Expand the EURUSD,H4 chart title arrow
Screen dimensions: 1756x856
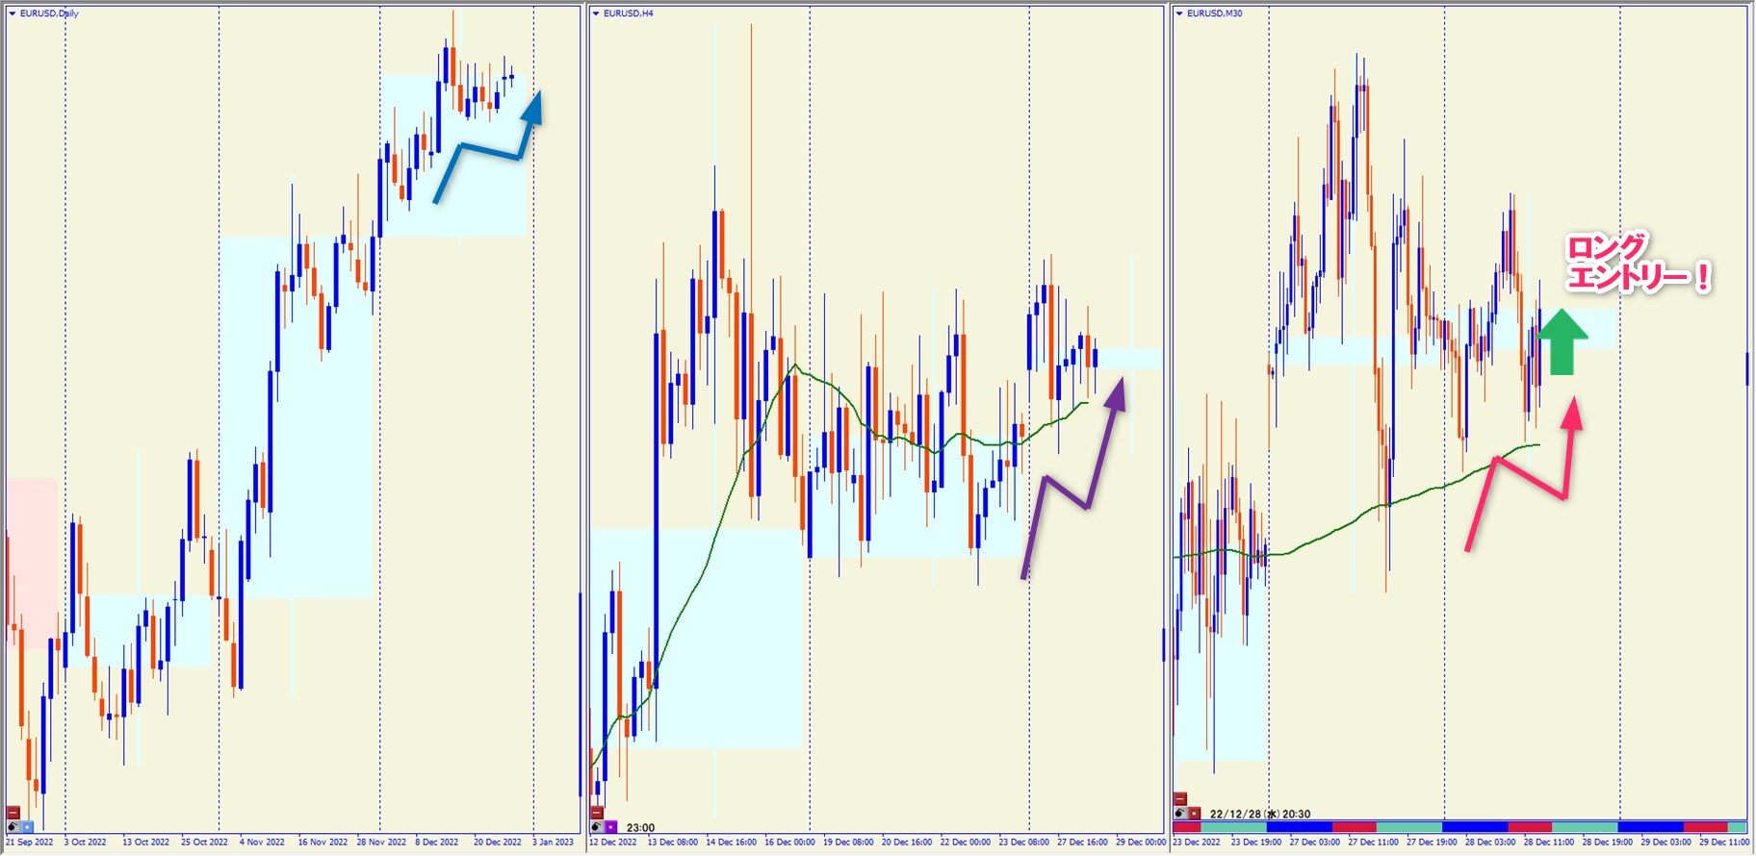(596, 13)
